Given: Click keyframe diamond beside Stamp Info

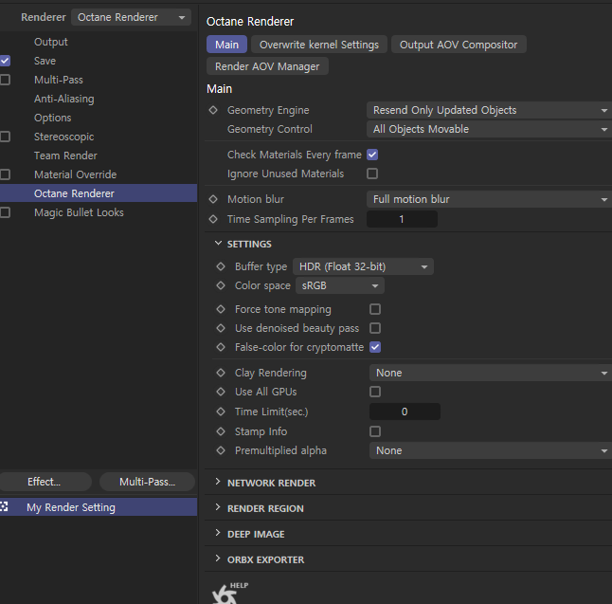Looking at the screenshot, I should [x=221, y=431].
